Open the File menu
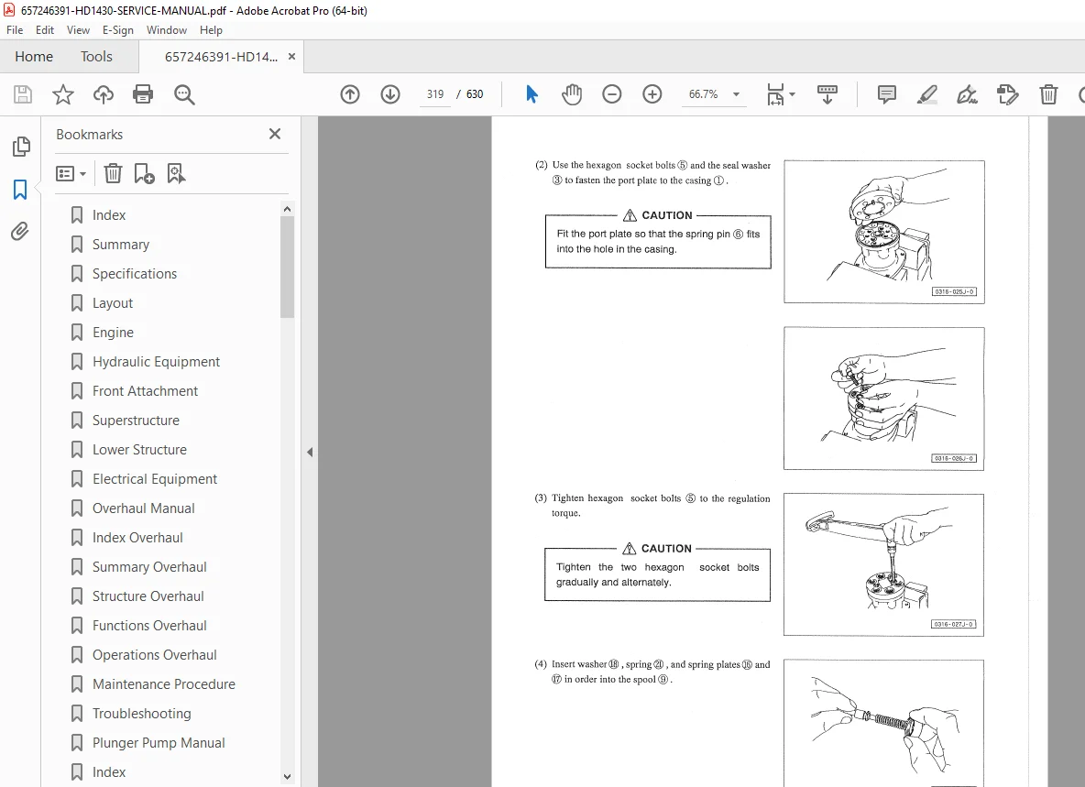 click(x=15, y=29)
